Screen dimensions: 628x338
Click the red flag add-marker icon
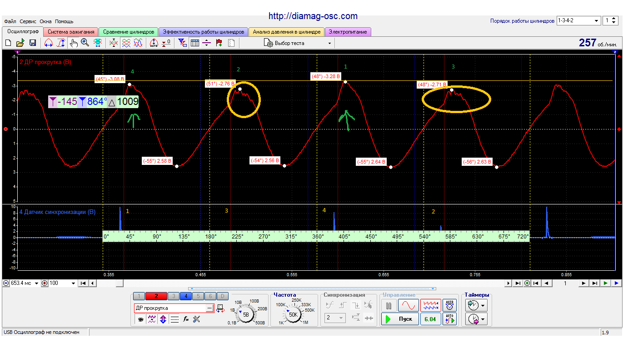click(x=219, y=43)
